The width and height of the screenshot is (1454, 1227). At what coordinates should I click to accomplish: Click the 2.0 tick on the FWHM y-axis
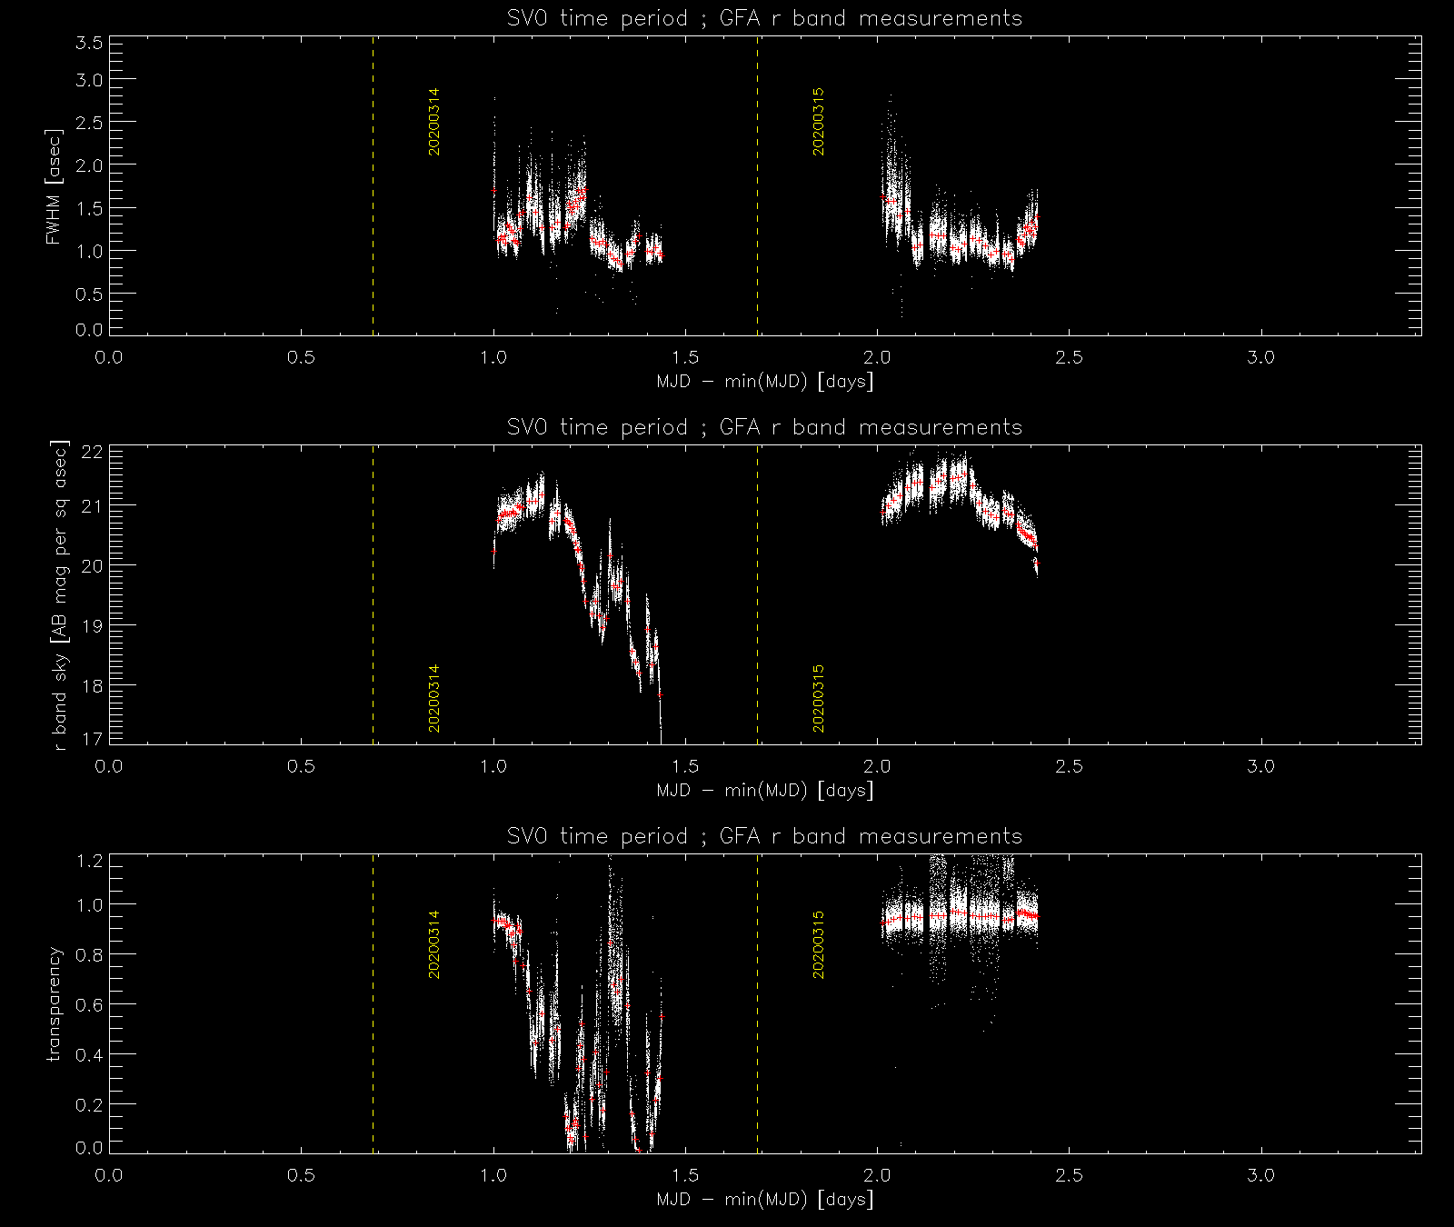(90, 165)
